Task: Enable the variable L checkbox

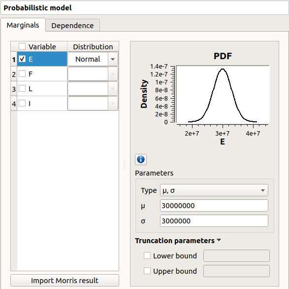Action: pyautogui.click(x=22, y=88)
